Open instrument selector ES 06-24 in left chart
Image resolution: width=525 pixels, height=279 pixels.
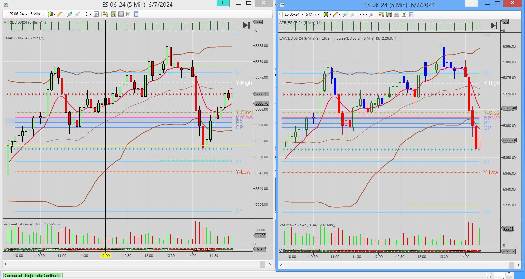(18, 14)
